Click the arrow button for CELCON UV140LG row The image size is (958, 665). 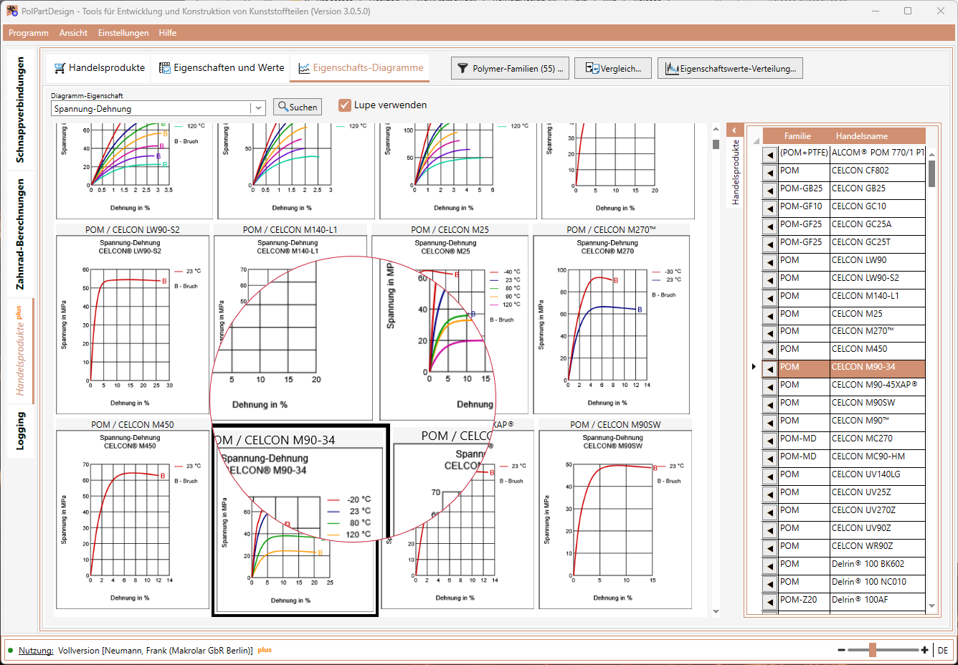tap(770, 476)
